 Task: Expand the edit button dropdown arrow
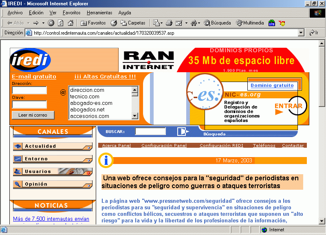[186, 23]
